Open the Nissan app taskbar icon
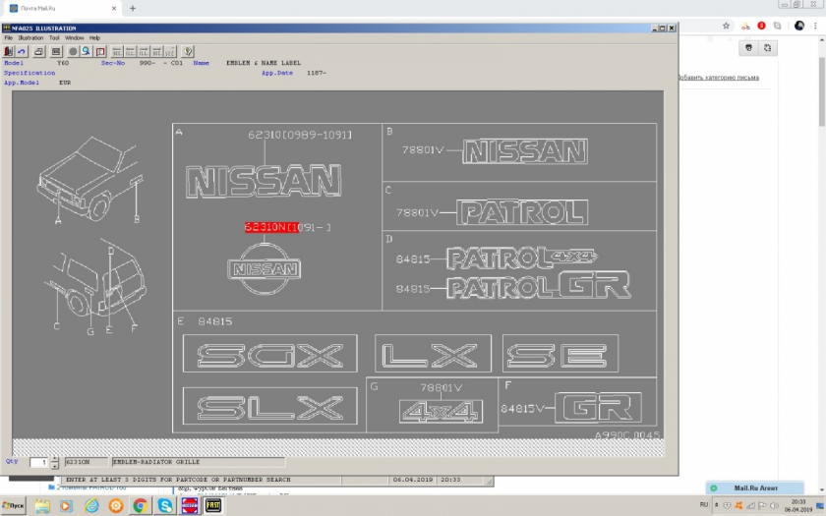The image size is (826, 516). [x=190, y=506]
